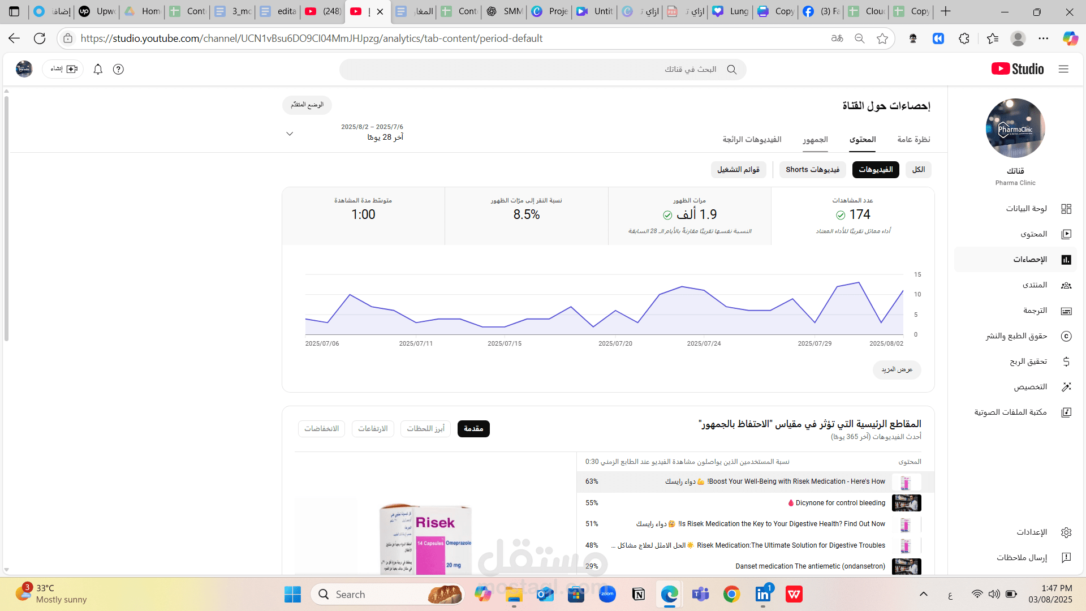
Task: Open the Earn dollar sidebar icon
Action: 1066,362
